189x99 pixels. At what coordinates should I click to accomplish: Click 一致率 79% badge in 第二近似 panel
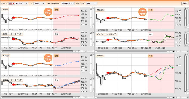coord(48,58)
